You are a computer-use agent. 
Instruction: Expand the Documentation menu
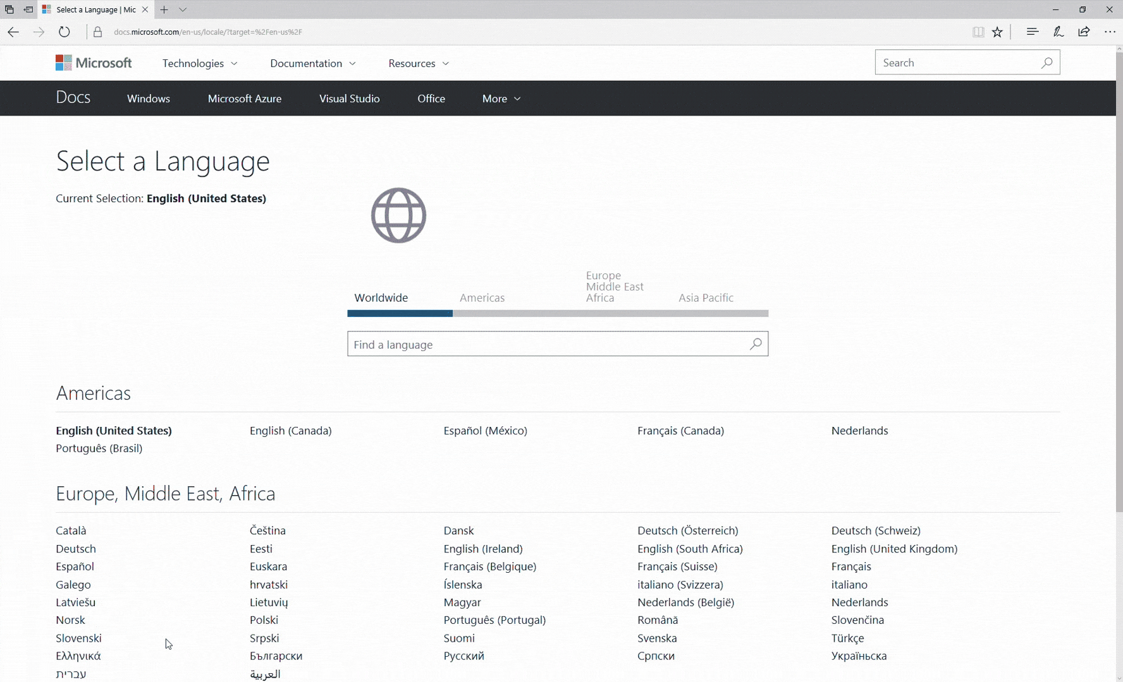[313, 63]
